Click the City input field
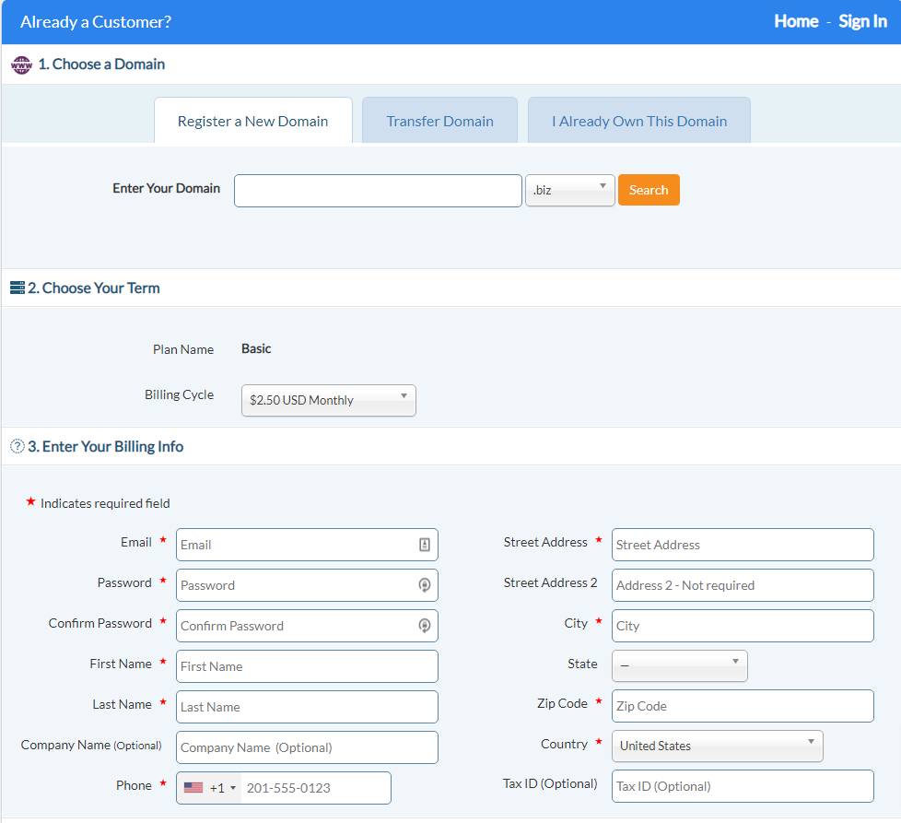Image resolution: width=901 pixels, height=823 pixels. pos(743,626)
